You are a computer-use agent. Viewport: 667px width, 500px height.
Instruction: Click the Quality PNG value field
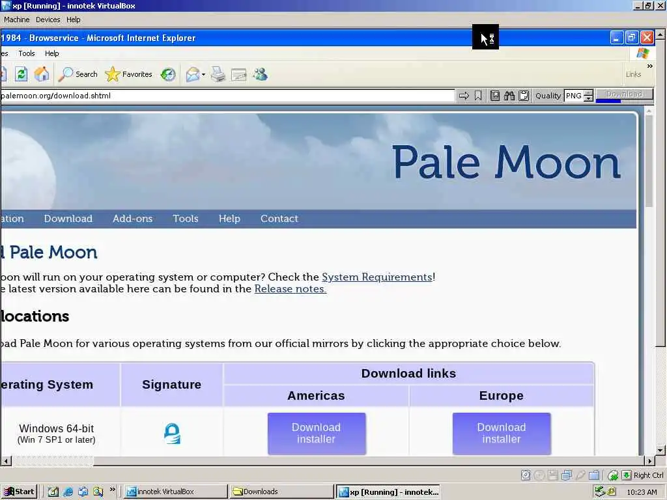tap(574, 96)
